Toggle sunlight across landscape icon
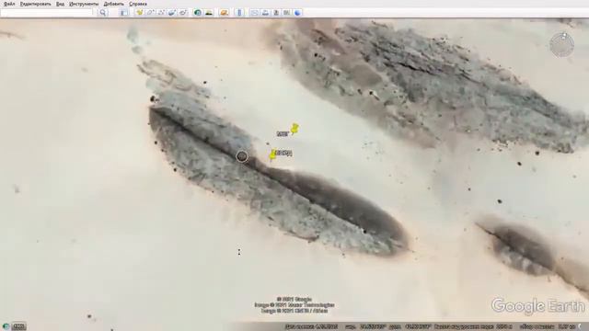Image resolution: width=589 pixels, height=331 pixels. click(x=209, y=12)
